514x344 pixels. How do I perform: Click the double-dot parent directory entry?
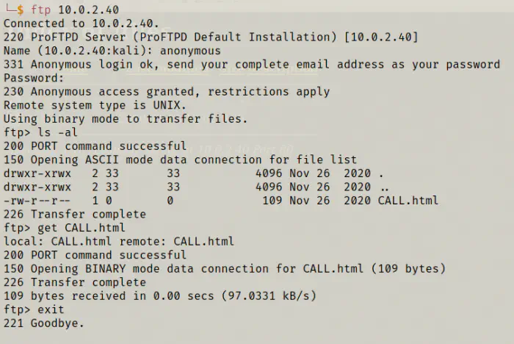[x=383, y=187]
